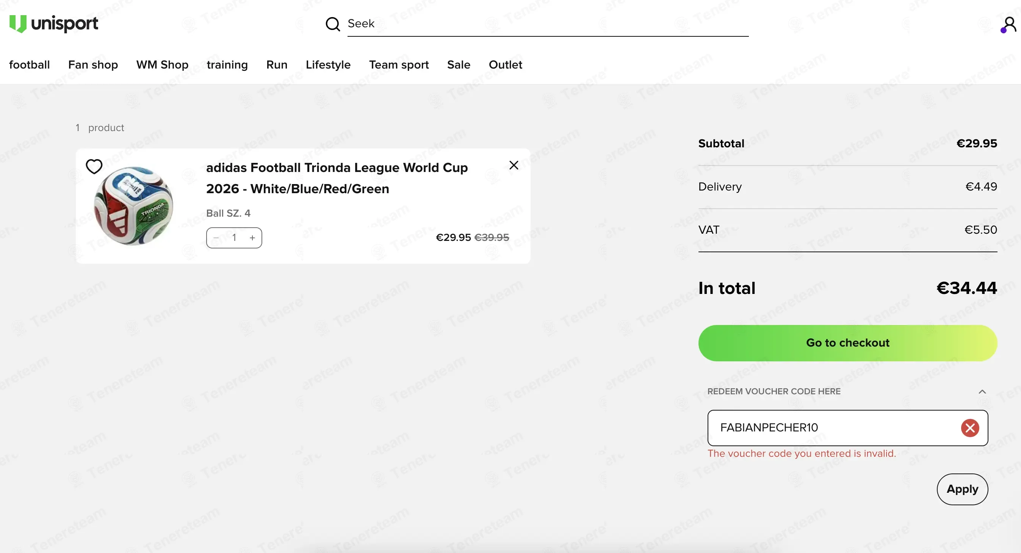The width and height of the screenshot is (1021, 553).
Task: Open the Team sport menu
Action: (x=399, y=64)
